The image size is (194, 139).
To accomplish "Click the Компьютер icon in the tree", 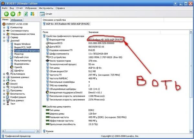I will pos(8,28).
